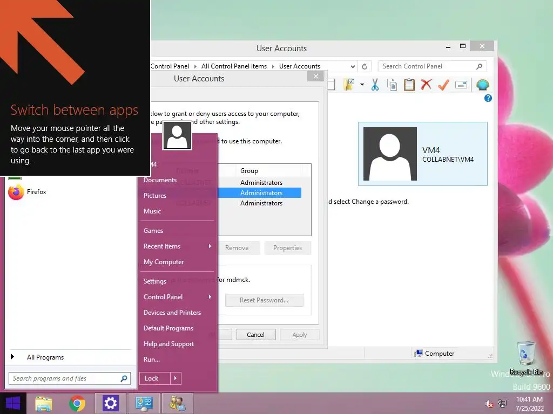
Task: Select the VM4 account tile
Action: click(x=423, y=154)
